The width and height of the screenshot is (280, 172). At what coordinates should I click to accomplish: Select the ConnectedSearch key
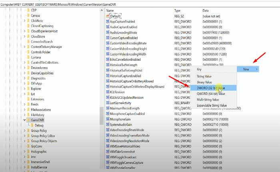click(x=42, y=42)
